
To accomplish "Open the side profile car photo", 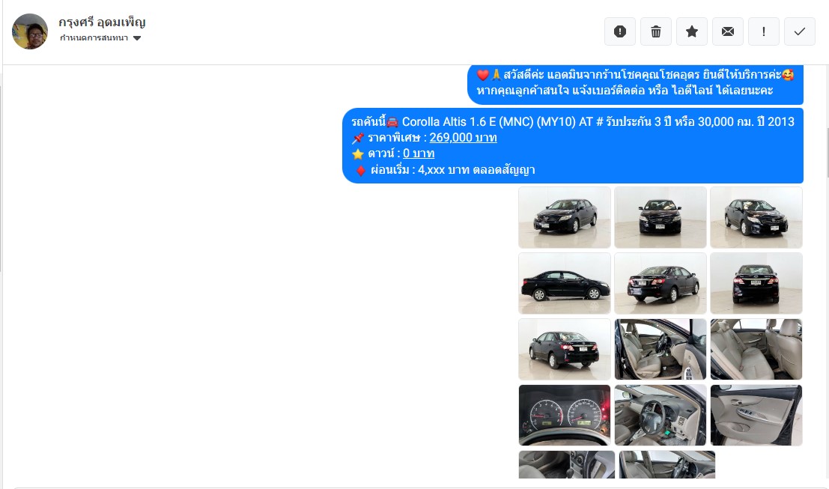I will (564, 283).
